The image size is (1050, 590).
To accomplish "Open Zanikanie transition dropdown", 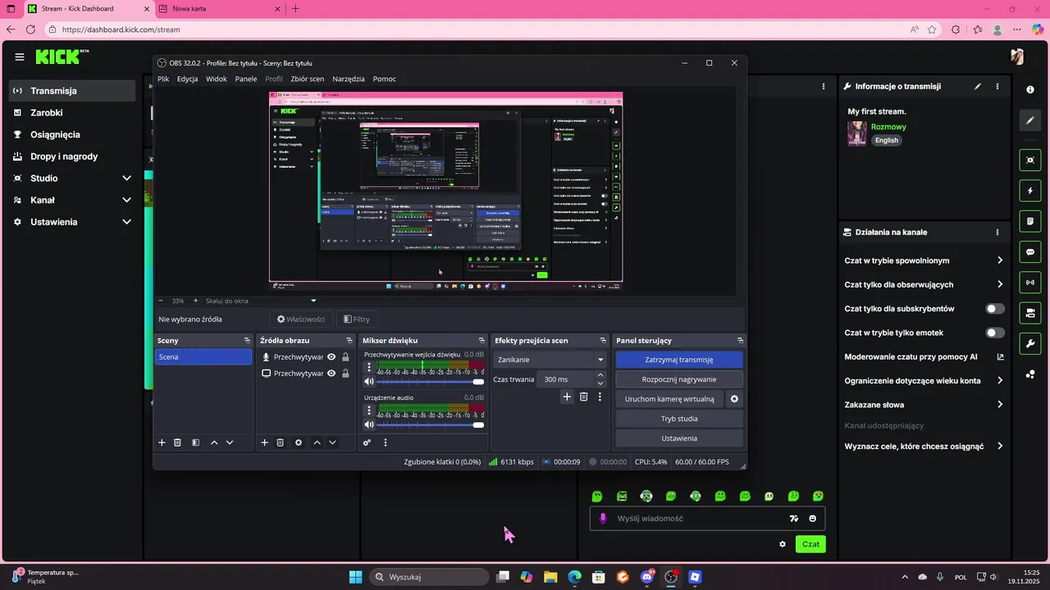I will 550,360.
